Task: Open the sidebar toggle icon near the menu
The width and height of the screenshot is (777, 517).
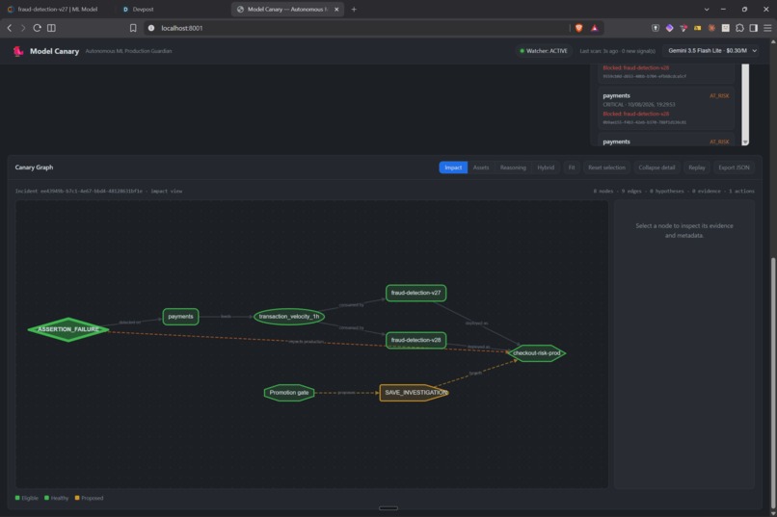Action: tap(753, 28)
